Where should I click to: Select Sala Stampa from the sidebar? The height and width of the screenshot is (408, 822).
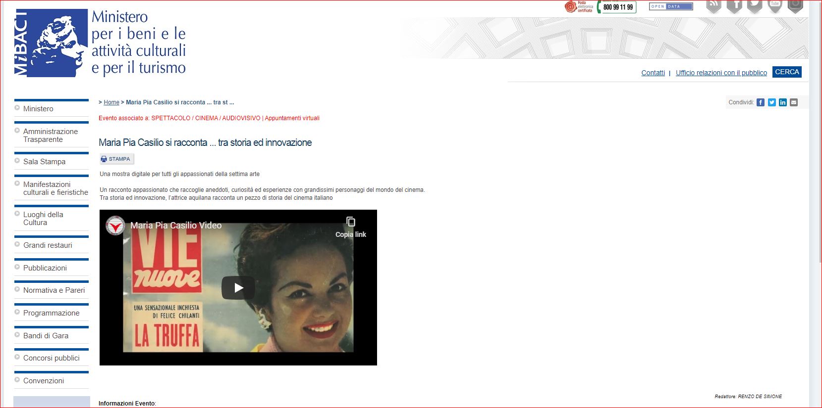tap(44, 162)
